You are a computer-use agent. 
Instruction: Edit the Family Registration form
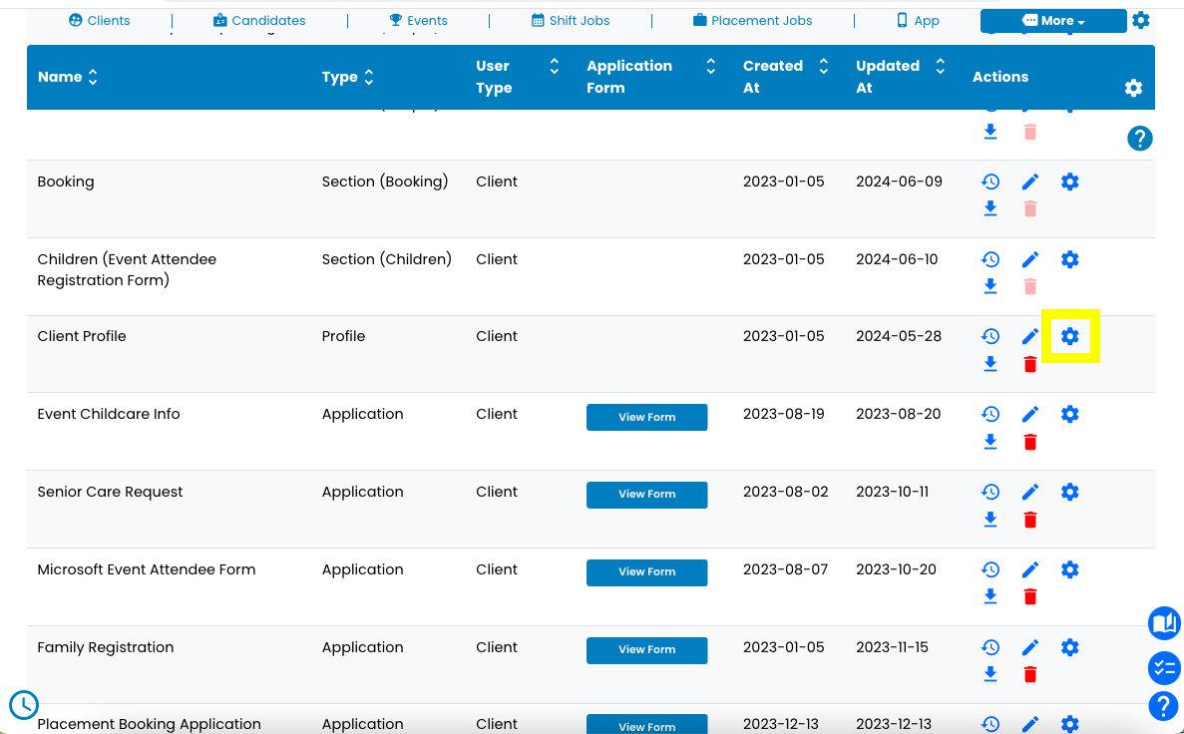1030,648
